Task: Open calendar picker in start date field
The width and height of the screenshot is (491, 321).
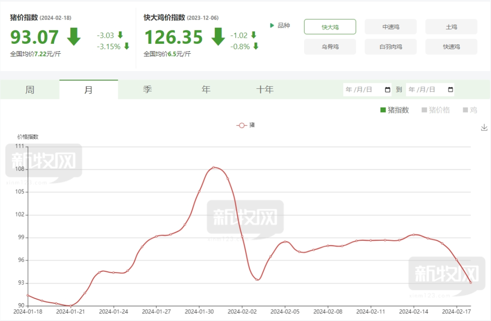Action: click(388, 90)
